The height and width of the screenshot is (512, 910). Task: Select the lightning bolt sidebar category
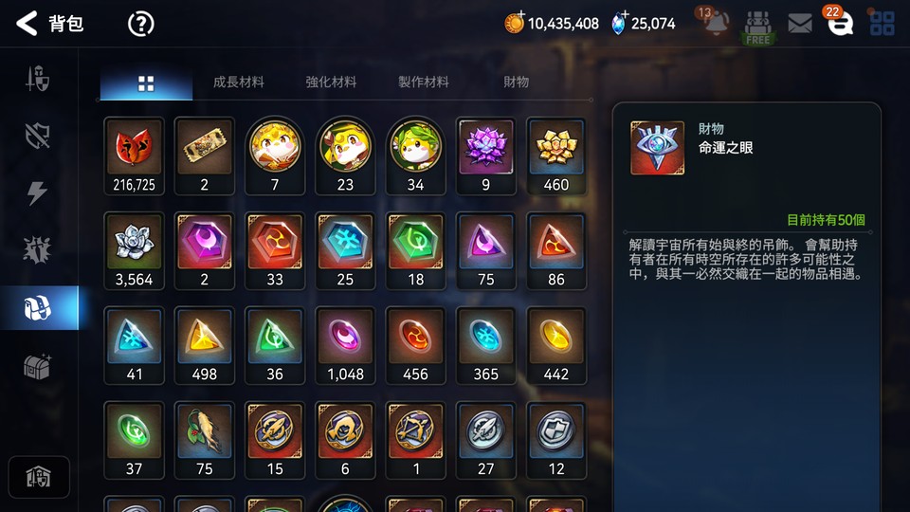coord(37,192)
